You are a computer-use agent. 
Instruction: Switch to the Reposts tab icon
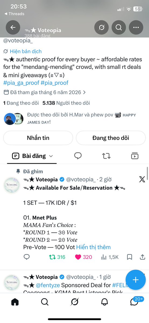pos(106,156)
